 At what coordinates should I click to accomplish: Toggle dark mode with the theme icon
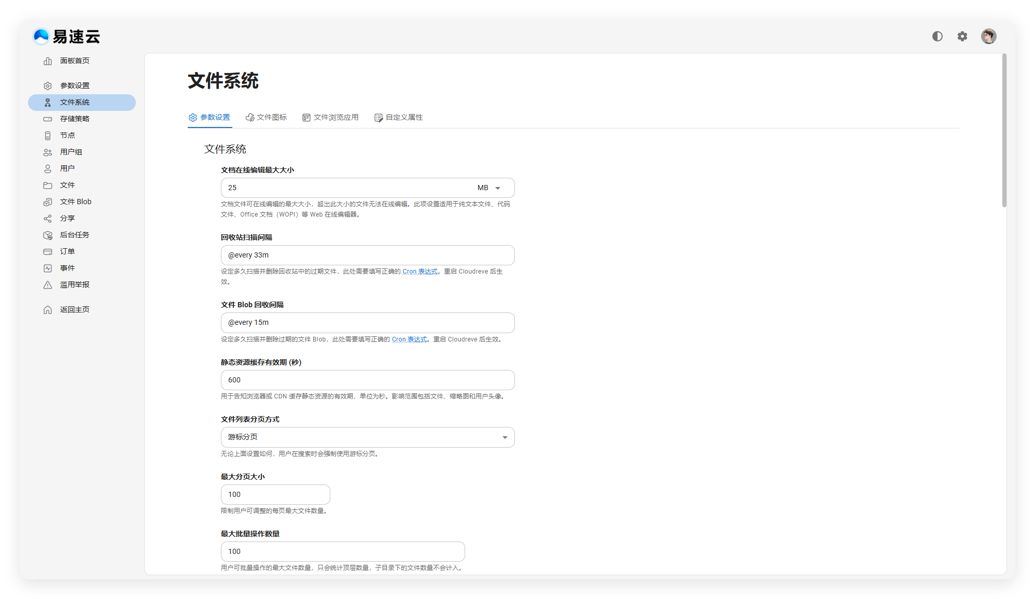point(937,36)
